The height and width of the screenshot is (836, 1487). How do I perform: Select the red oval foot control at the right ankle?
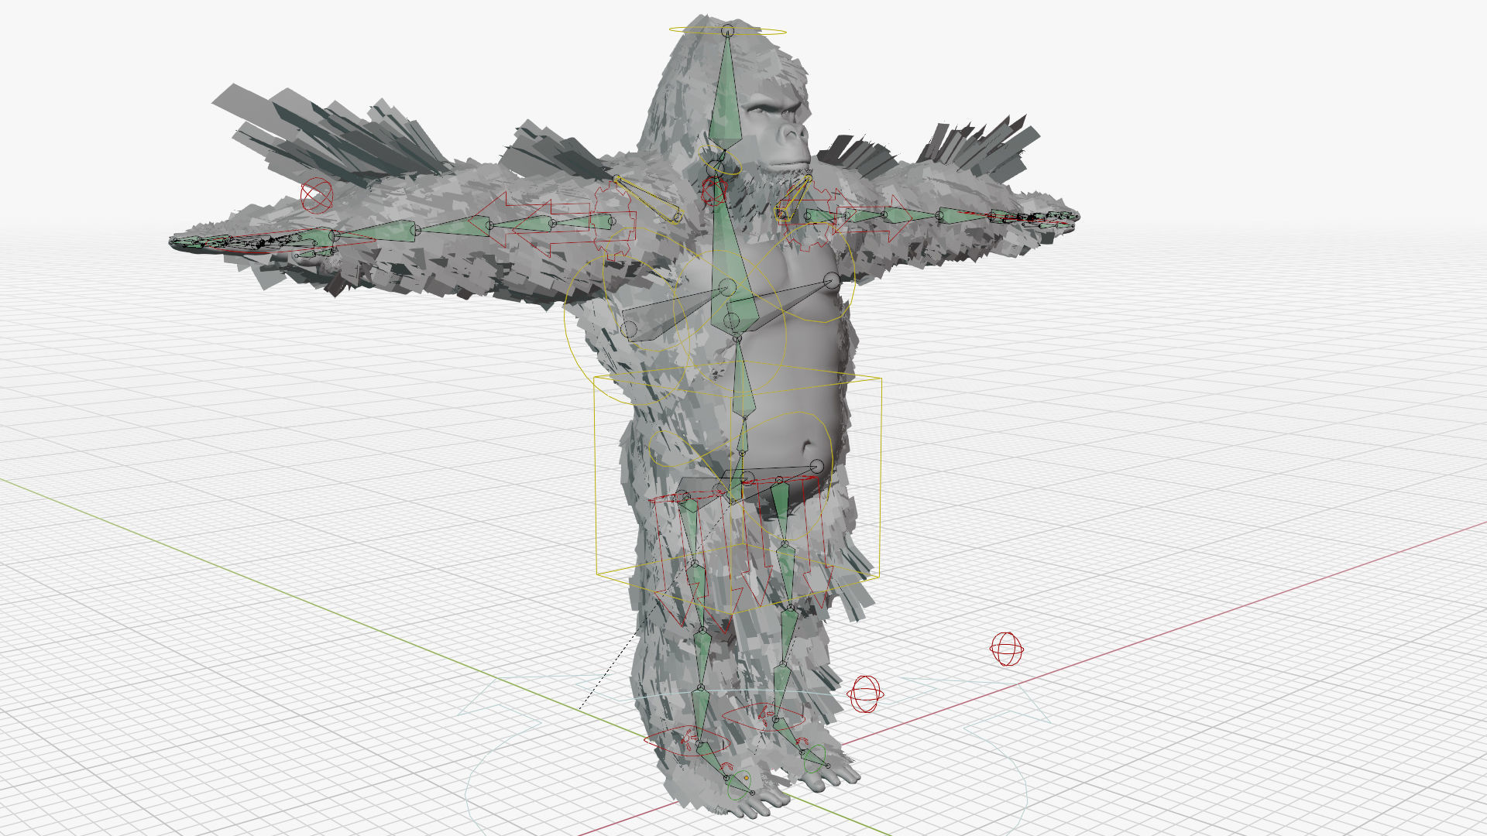coord(687,742)
